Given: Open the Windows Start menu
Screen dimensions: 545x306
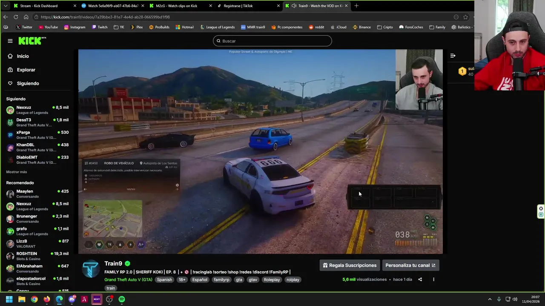Looking at the screenshot, I should (9, 299).
